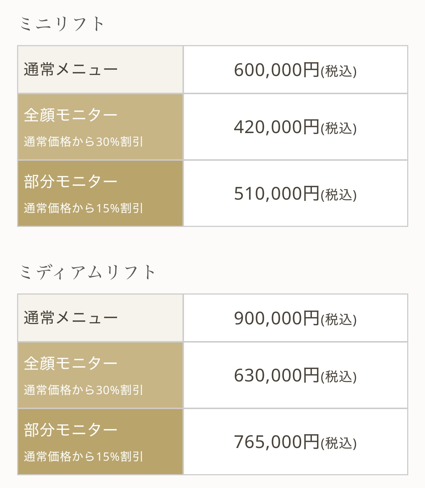Select 全顔モニター label in ミディアムリフト table
This screenshot has height=488, width=425.
71,363
